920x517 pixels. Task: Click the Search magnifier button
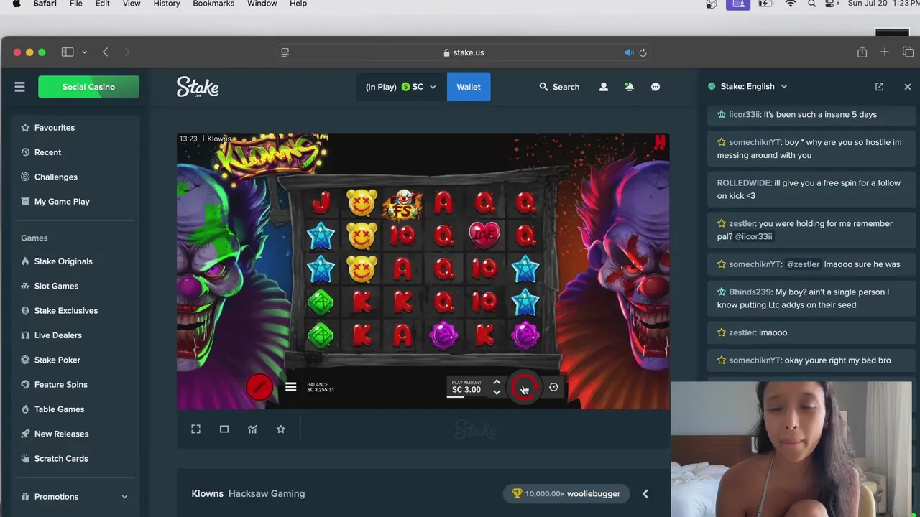click(559, 87)
